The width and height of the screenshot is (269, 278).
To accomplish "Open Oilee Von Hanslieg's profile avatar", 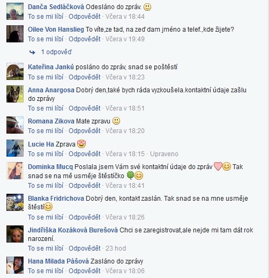I will click(15, 34).
